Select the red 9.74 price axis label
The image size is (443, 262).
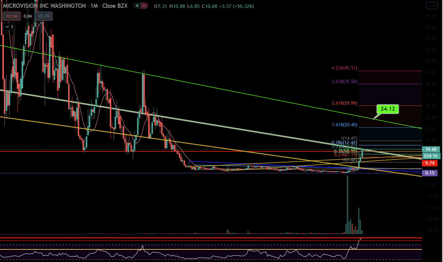tap(430, 163)
